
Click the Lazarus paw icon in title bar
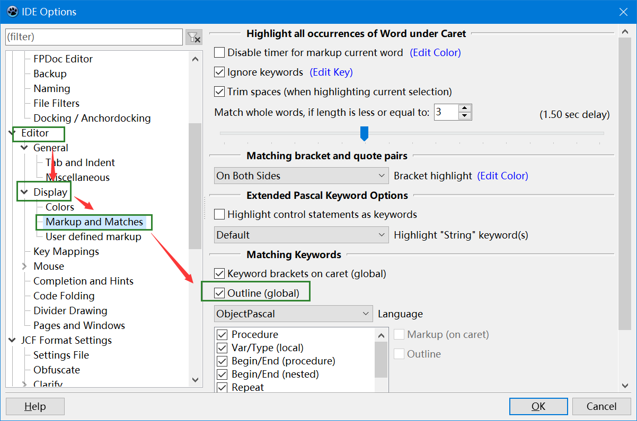12,12
